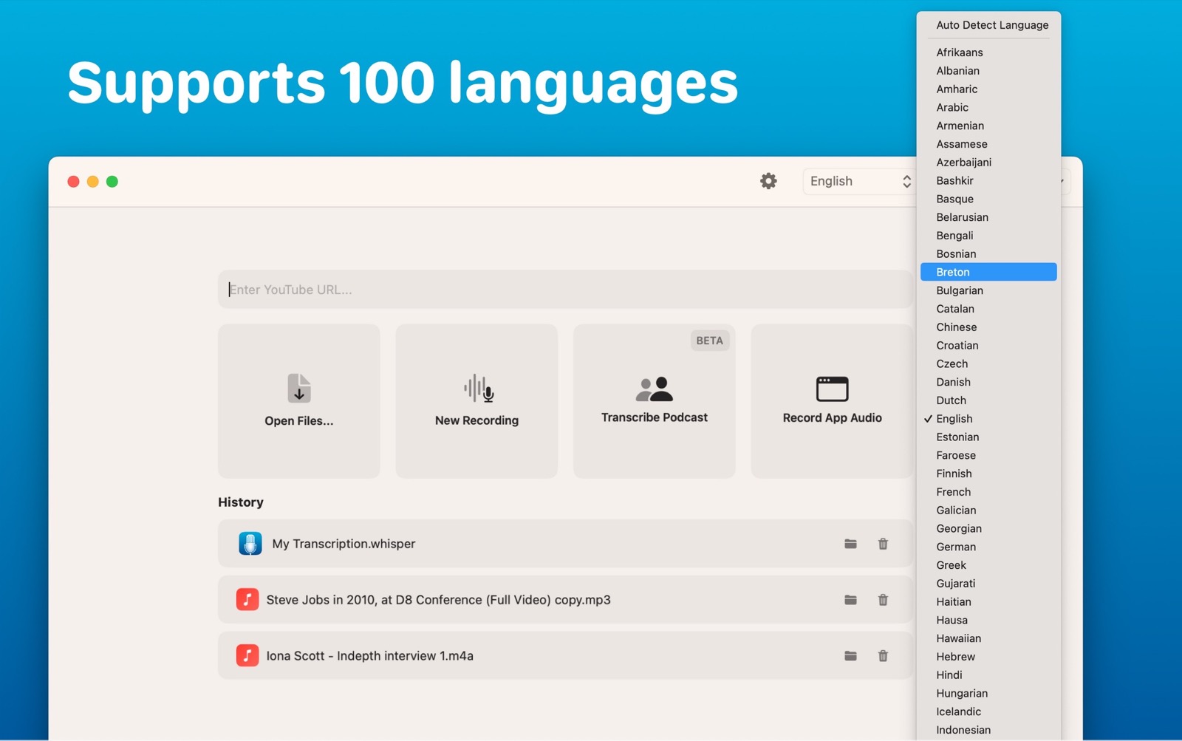Open settings with the gear icon
Viewport: 1182px width, 741px height.
tap(768, 181)
